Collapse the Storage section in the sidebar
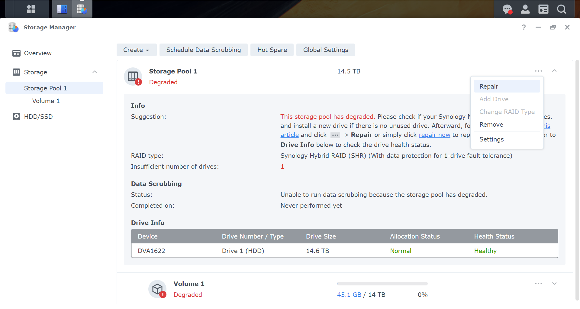580x309 pixels. (x=95, y=72)
